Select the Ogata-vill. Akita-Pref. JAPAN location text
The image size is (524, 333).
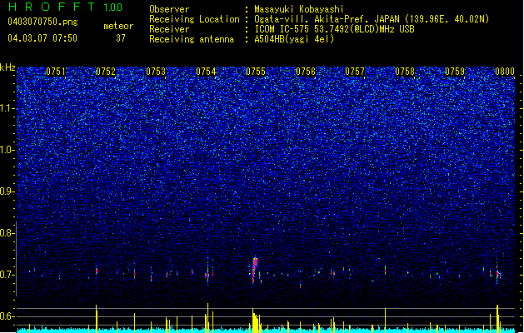372,19
